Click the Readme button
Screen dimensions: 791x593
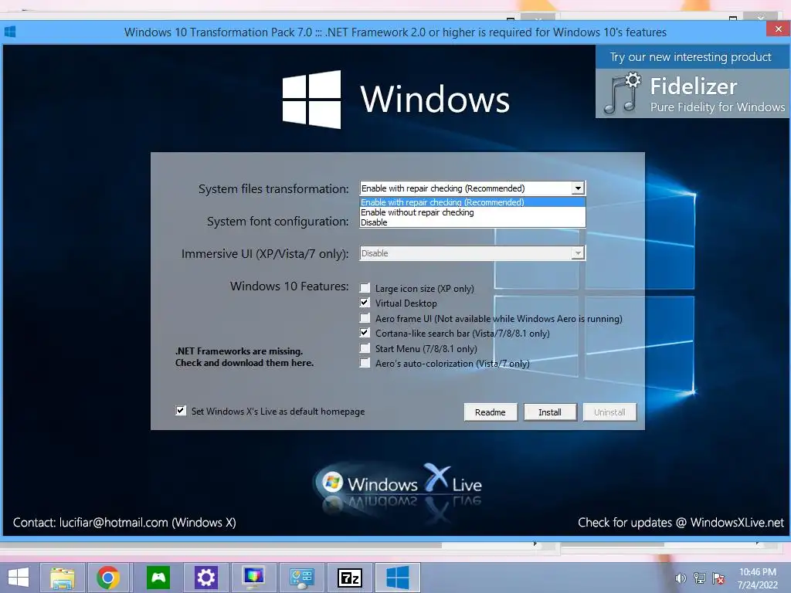[x=491, y=412]
